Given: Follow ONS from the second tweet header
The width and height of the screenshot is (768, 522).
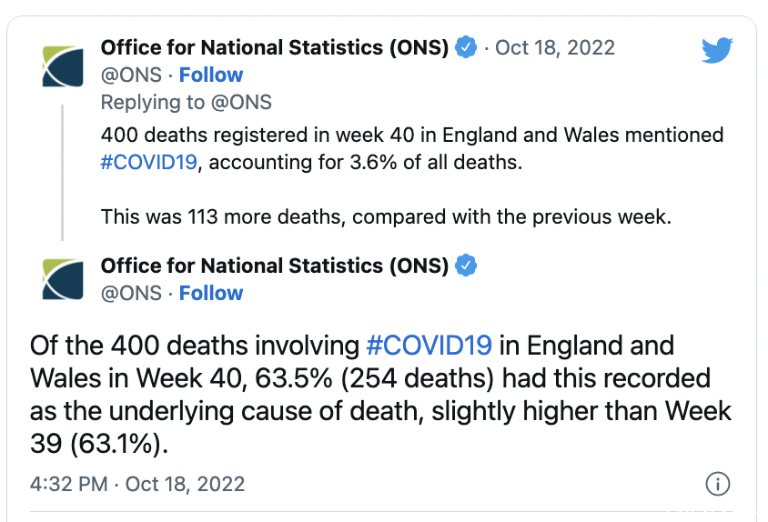Looking at the screenshot, I should point(211,293).
